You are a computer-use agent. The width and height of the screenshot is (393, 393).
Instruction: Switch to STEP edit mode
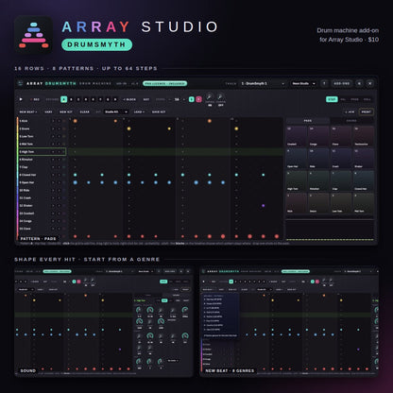pyautogui.click(x=332, y=99)
